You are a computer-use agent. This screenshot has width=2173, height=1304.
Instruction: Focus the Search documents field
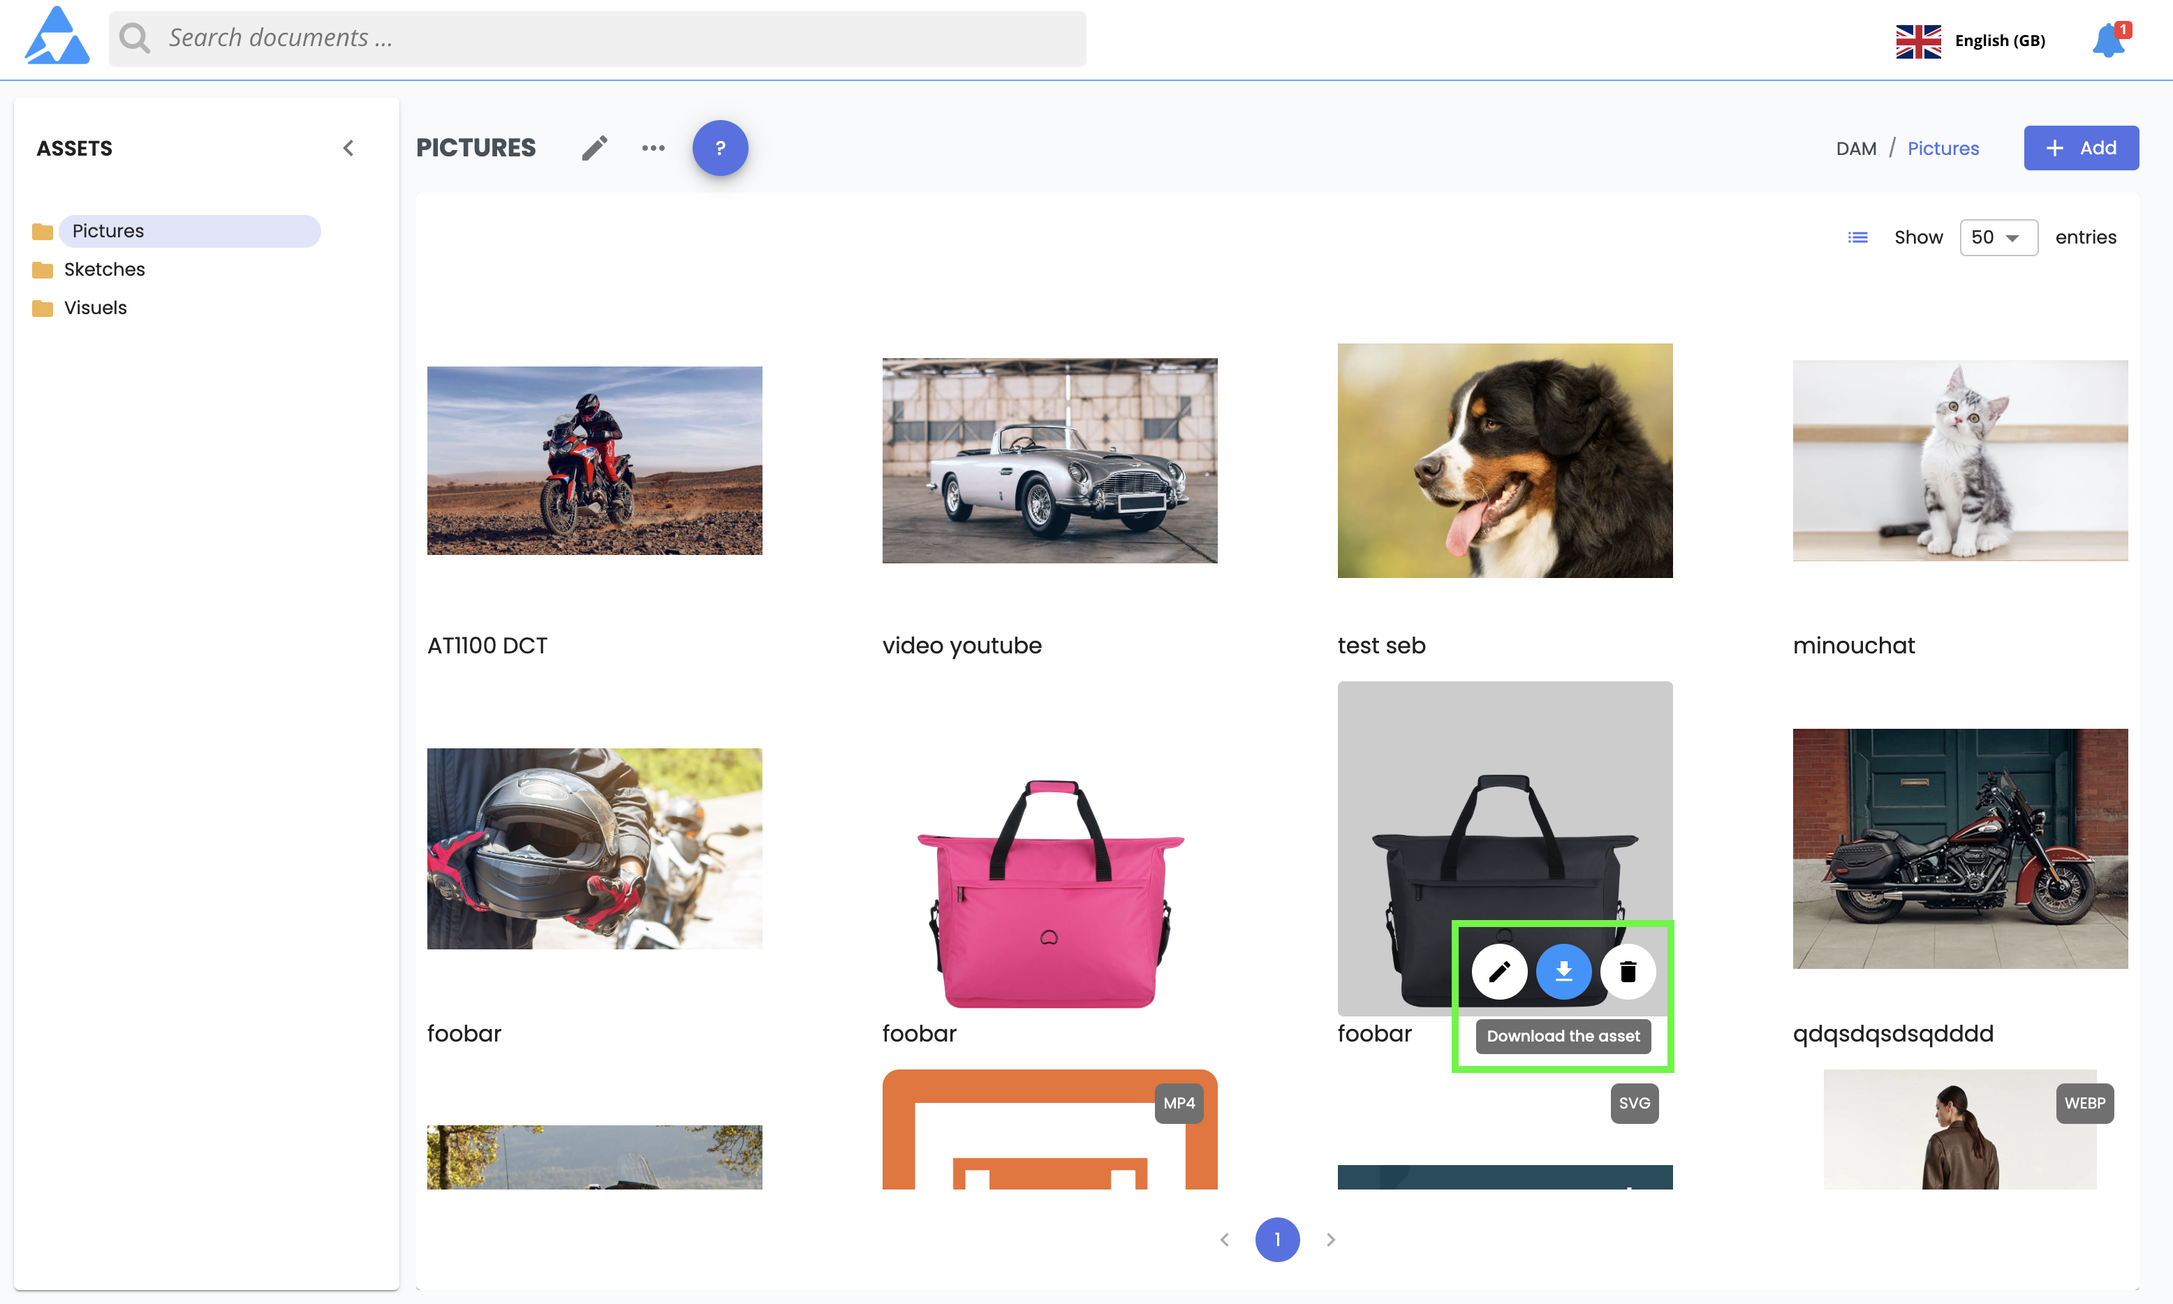coord(598,38)
